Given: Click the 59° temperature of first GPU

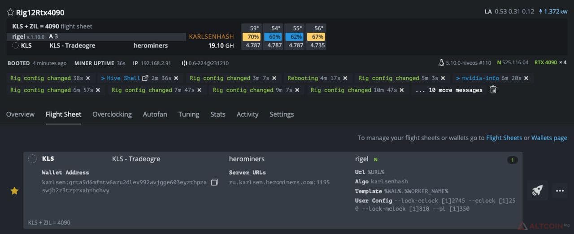Looking at the screenshot, I should [253, 28].
